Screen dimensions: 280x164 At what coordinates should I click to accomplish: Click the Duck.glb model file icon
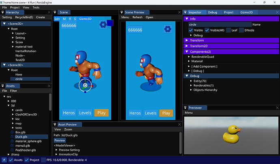click(12, 137)
